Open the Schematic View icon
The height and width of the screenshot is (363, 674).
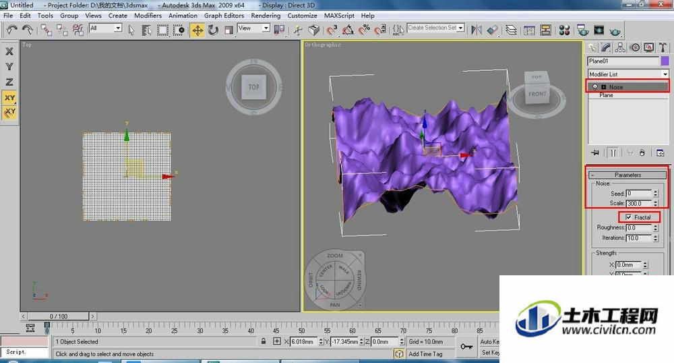pos(545,30)
